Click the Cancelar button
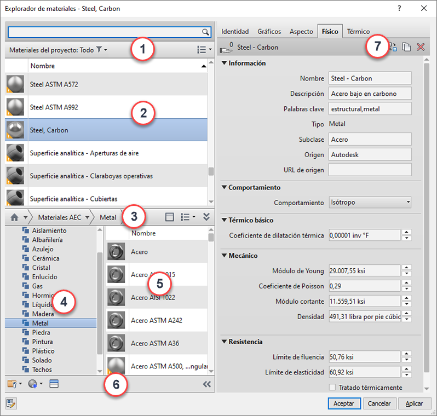 379,403
